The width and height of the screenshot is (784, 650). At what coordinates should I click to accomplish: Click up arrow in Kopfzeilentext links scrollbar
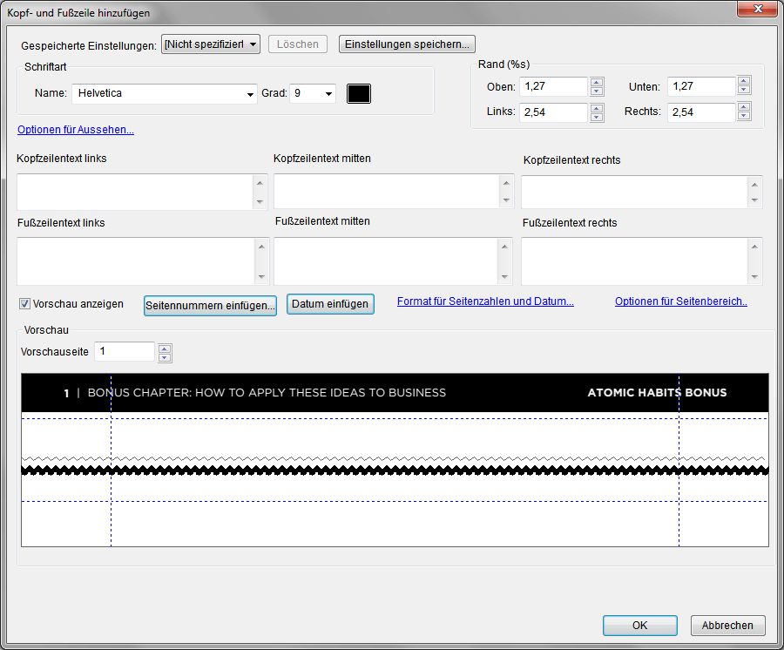click(x=260, y=183)
